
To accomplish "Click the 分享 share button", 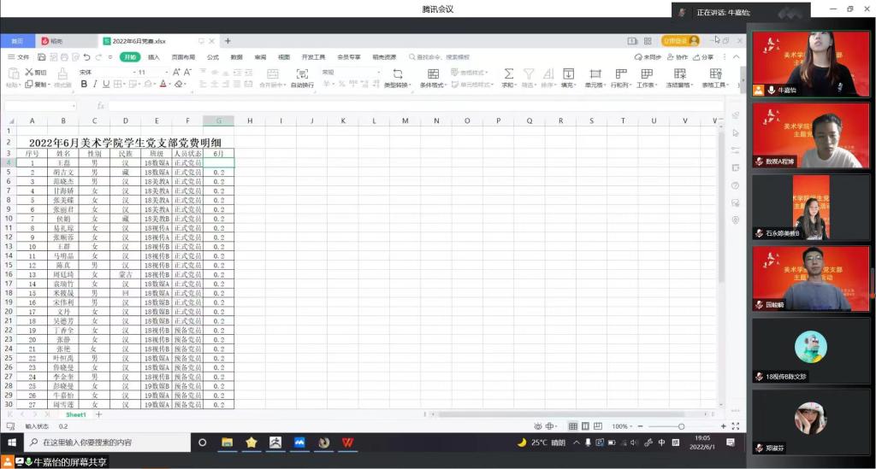I will pyautogui.click(x=703, y=57).
